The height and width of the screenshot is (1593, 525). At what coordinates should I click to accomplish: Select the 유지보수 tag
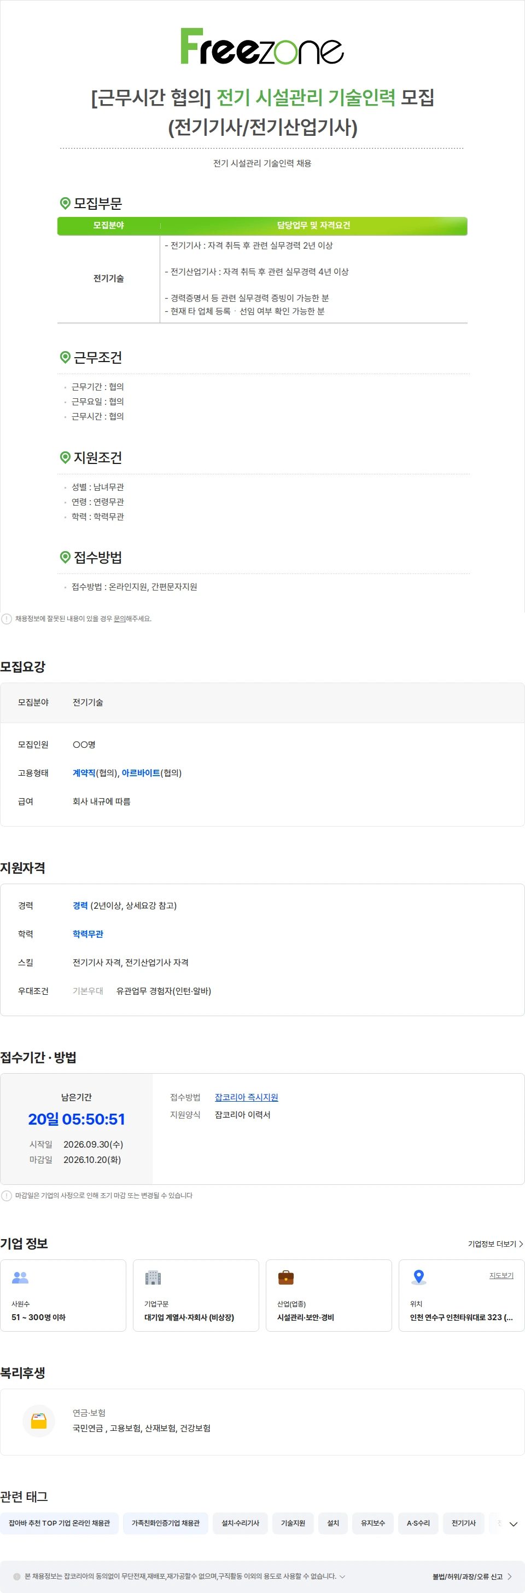[x=373, y=1522]
